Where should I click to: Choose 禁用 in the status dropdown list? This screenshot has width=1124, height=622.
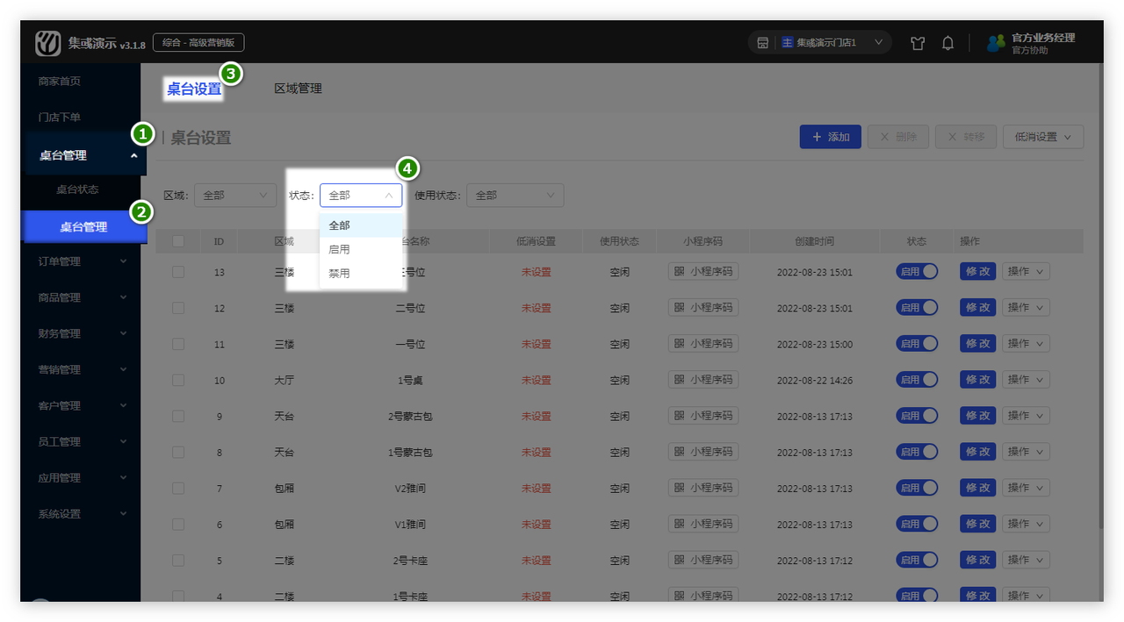click(361, 273)
